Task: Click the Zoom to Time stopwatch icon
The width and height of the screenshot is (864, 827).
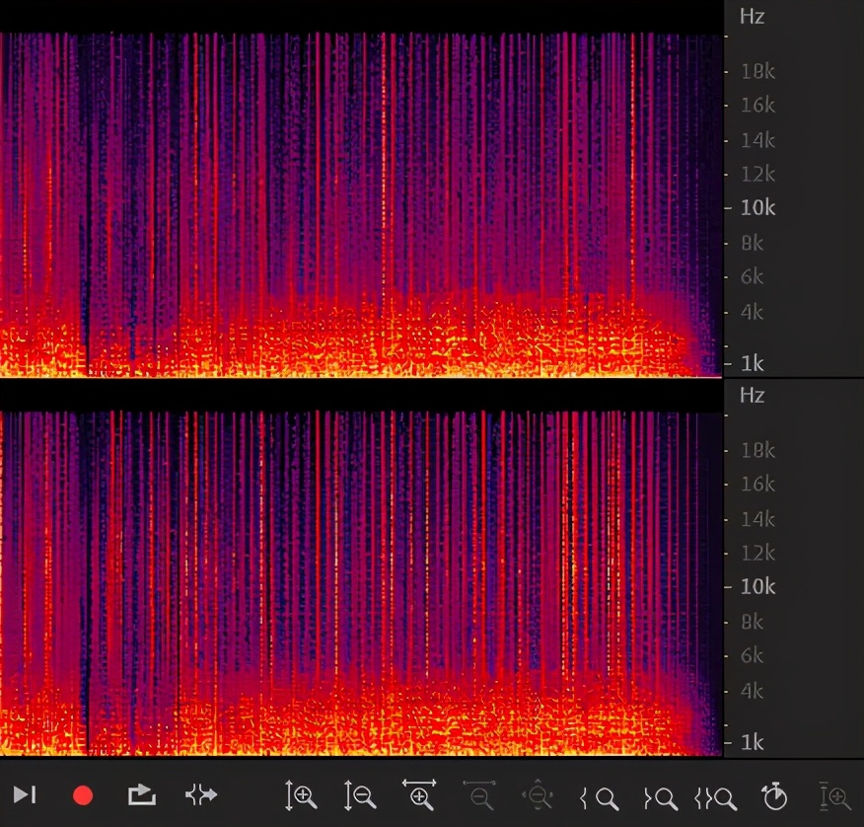Action: 775,795
